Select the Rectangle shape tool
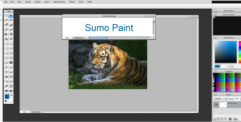Viewport: 241px width, 122px height. coord(6,44)
